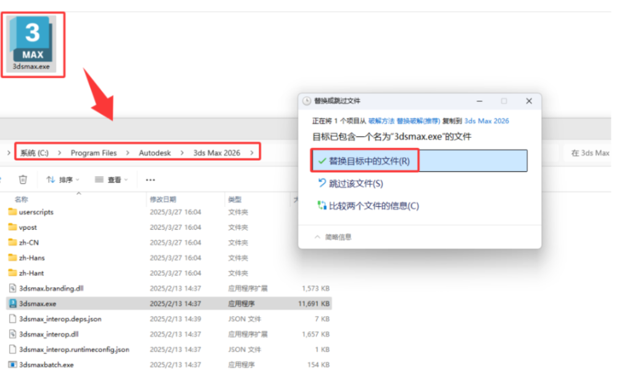Open the 3ds Max 2026 destination link
Screen dimensions: 632x389
pos(486,121)
